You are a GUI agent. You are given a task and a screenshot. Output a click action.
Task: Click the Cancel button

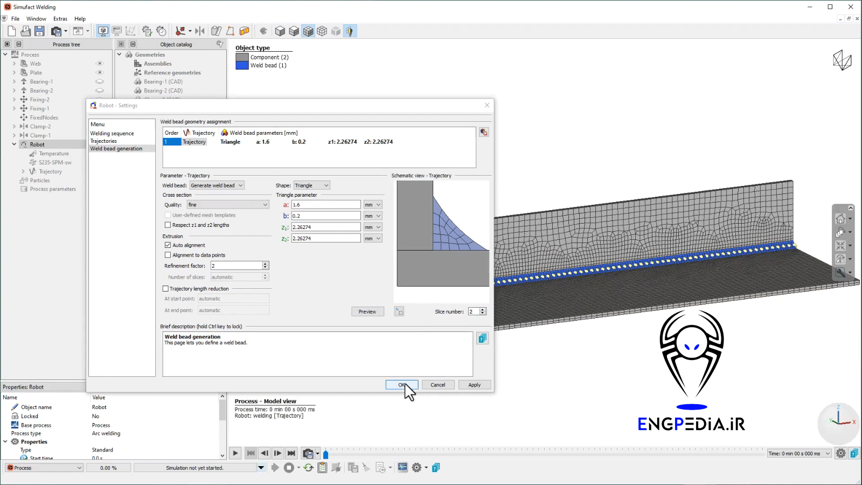(x=438, y=385)
